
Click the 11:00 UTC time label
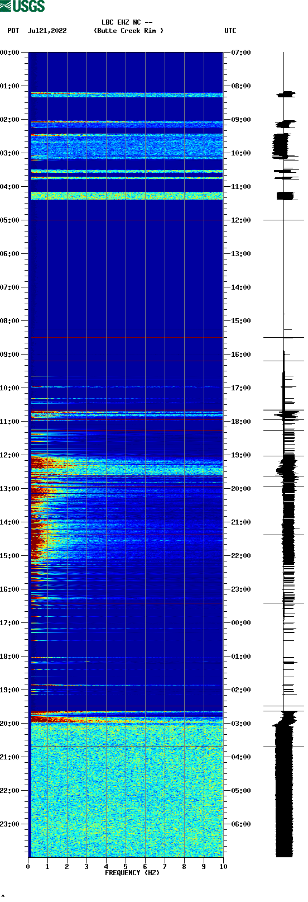coord(241,187)
